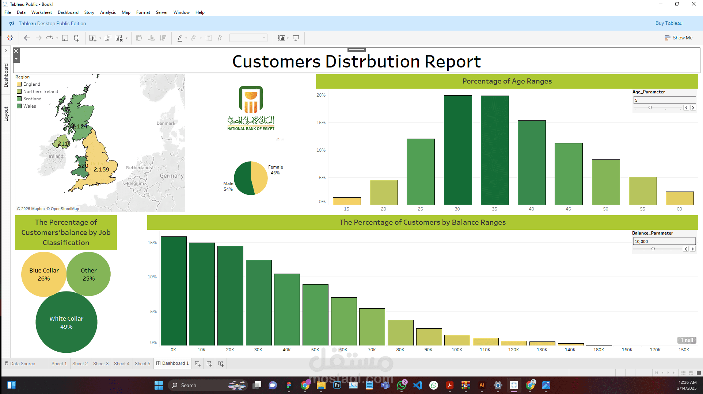Open the File menu

[8, 12]
